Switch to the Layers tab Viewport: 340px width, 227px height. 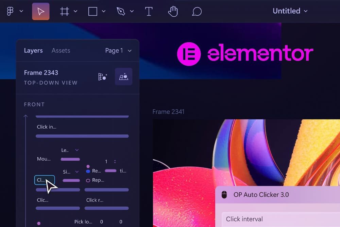(33, 50)
